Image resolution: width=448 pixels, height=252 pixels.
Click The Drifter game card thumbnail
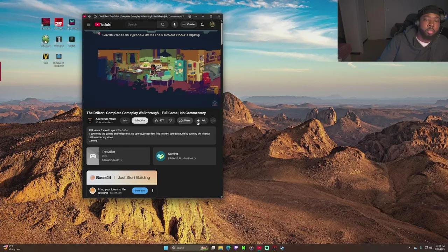(x=93, y=156)
